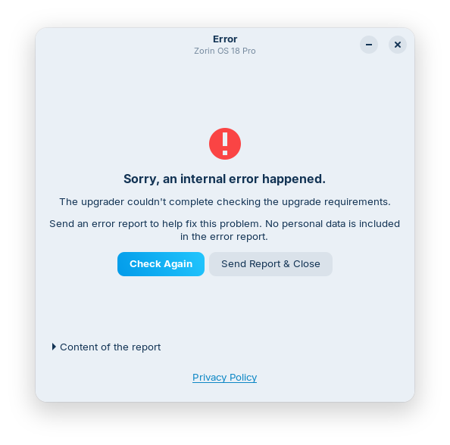
Task: Click the Zorin OS 18 Pro subtitle
Action: pyautogui.click(x=225, y=51)
